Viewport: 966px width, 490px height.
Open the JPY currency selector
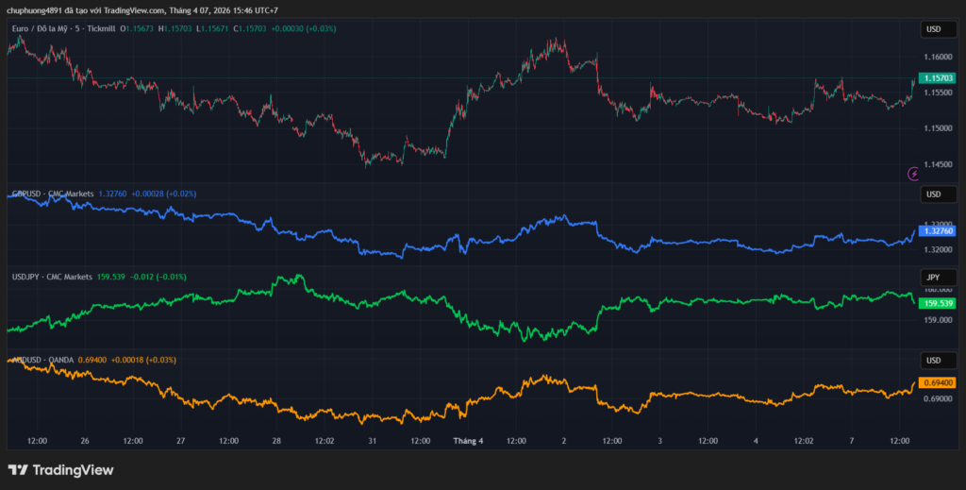pos(933,278)
